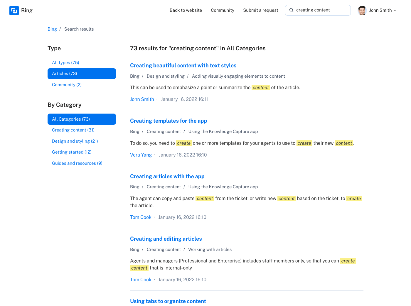Open Creating templates for the app article
The height and width of the screenshot is (306, 411).
(168, 121)
